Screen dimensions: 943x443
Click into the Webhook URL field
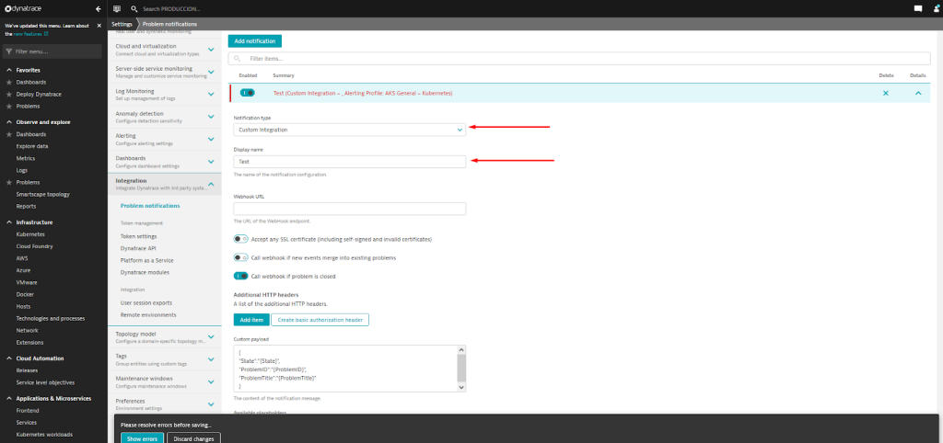[x=349, y=209]
